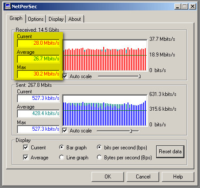Click the NetPerSec title bar icon
The width and height of the screenshot is (200, 188).
coord(8,7)
